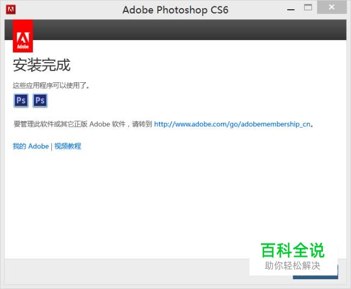Screen dimensions: 351x289
Task: Click the 安装完成 heading
Action: [x=42, y=65]
